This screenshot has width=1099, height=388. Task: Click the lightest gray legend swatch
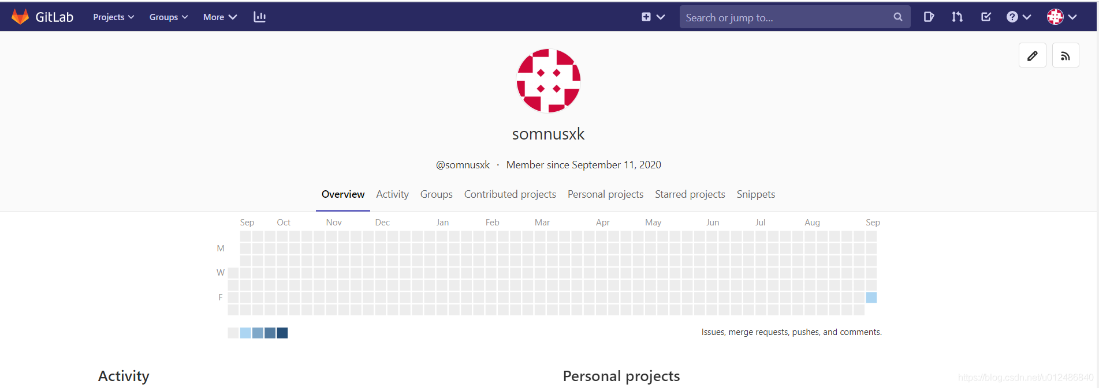coord(233,333)
